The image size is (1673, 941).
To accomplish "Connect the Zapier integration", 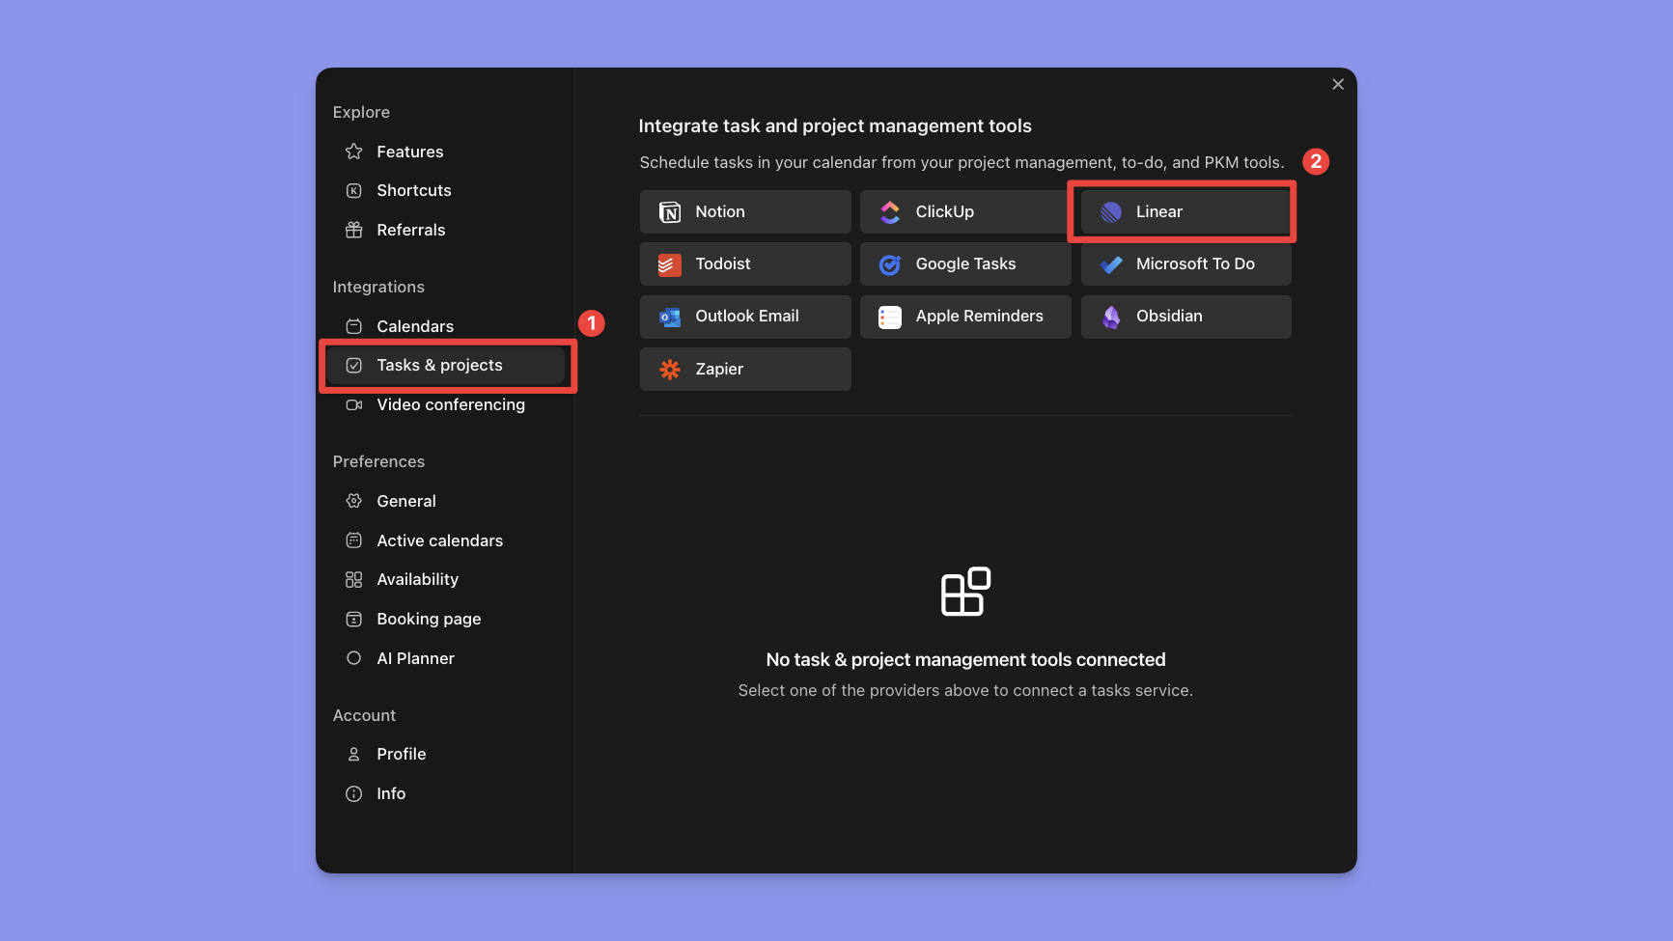I will point(745,369).
